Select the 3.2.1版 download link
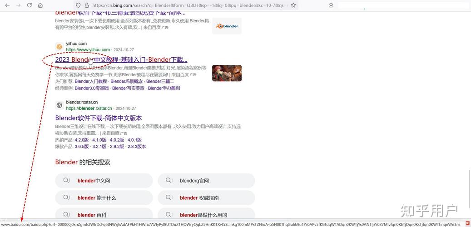The image size is (471, 227). coord(99,147)
